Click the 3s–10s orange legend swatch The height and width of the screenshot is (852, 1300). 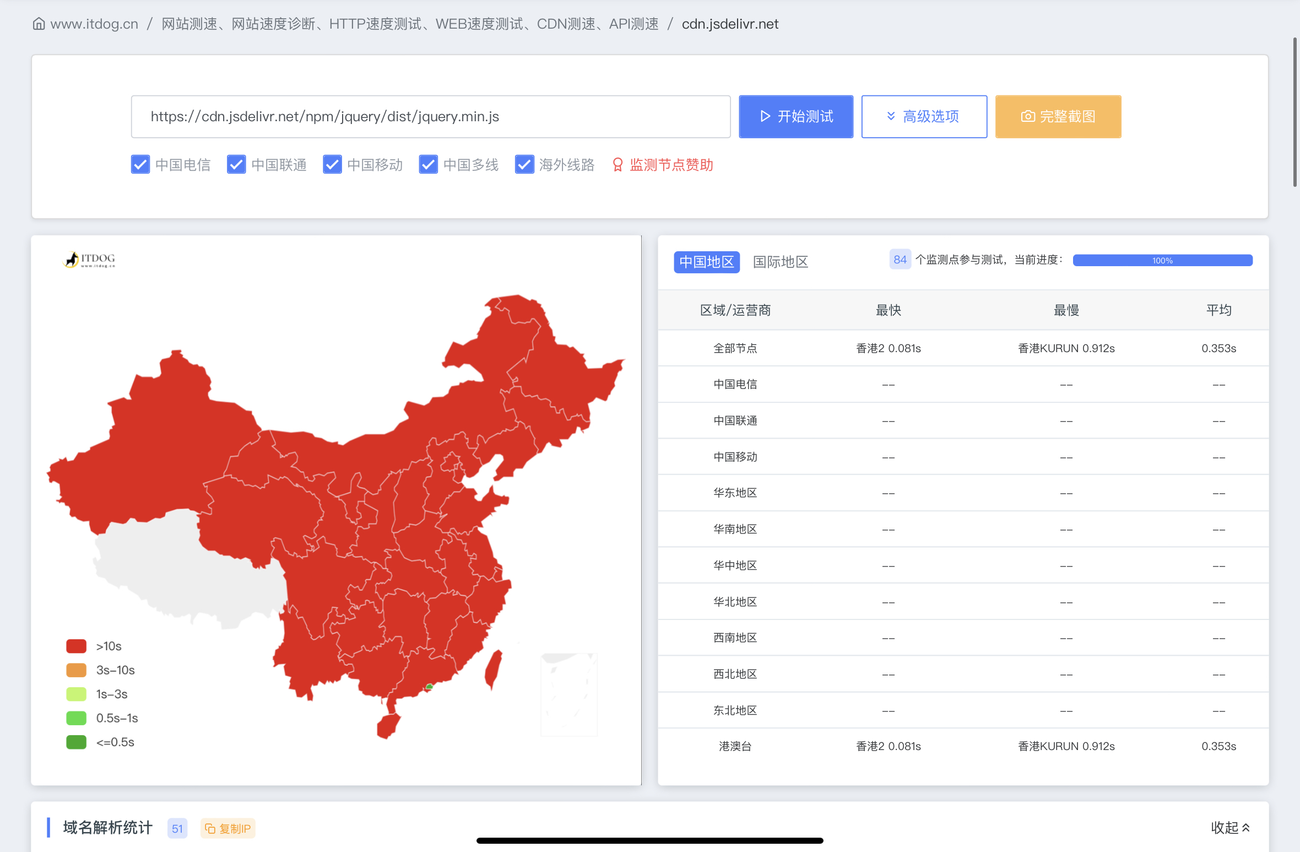pyautogui.click(x=76, y=670)
